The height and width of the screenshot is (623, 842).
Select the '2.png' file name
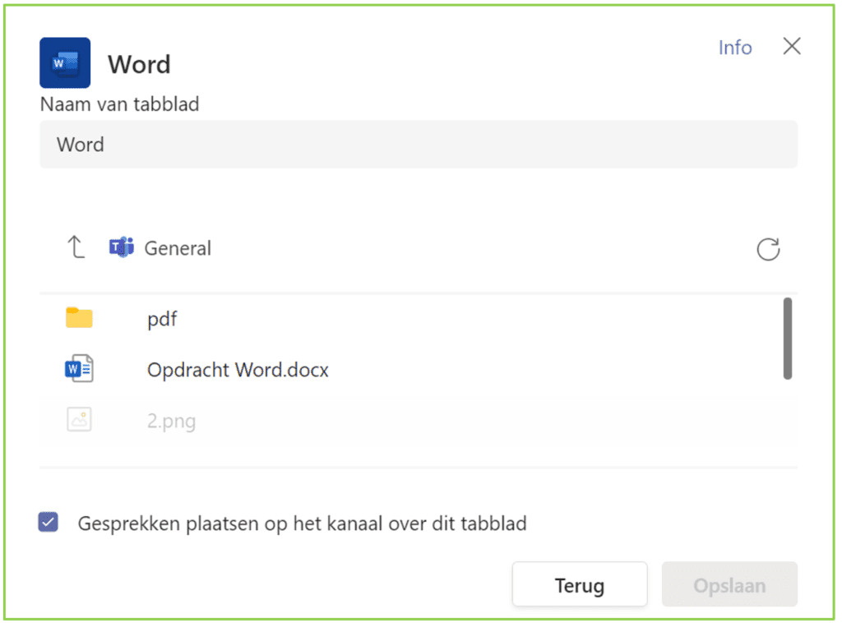(171, 421)
